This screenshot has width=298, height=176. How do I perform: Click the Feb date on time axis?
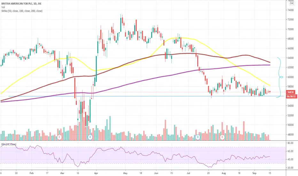click(x=32, y=173)
